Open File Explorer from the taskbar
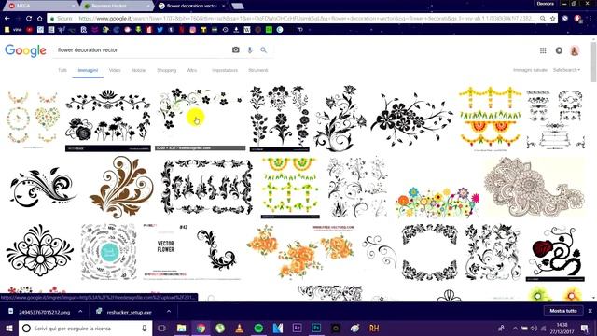Image resolution: width=597 pixels, height=336 pixels. (182, 328)
